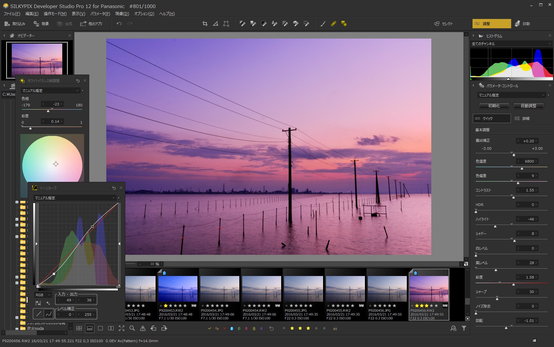Click the lock icon in the bottom bar

coord(335,328)
